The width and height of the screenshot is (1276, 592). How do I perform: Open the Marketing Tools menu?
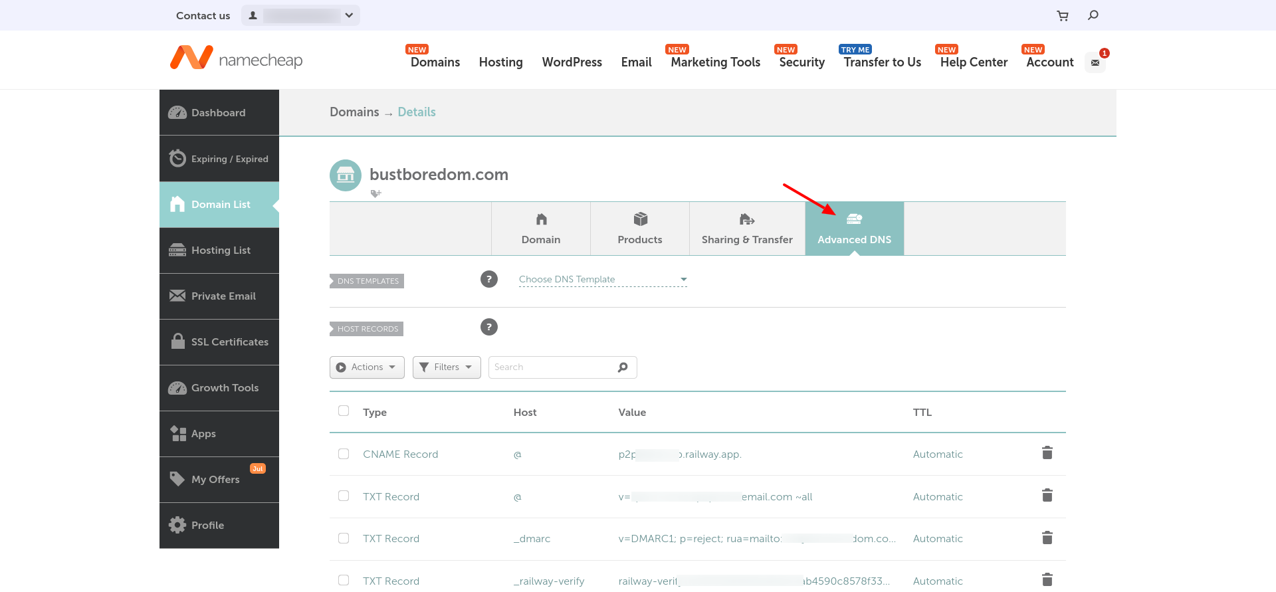(x=716, y=62)
